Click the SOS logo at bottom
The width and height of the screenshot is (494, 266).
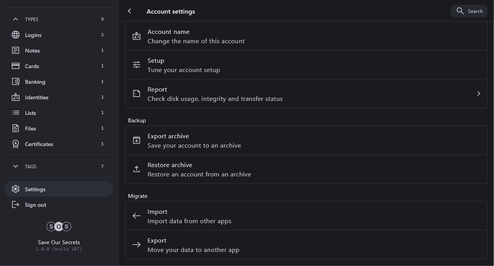[59, 226]
